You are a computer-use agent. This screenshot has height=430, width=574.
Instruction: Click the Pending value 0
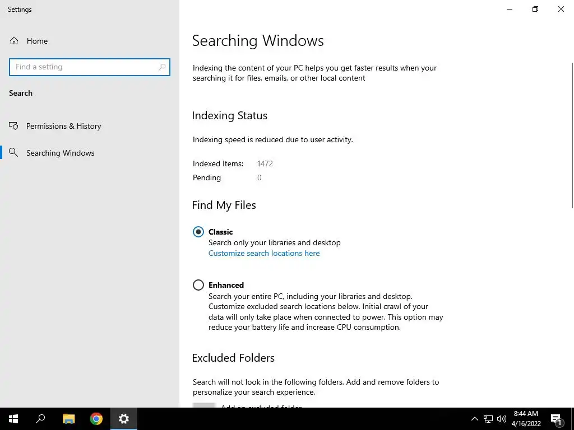[259, 177]
